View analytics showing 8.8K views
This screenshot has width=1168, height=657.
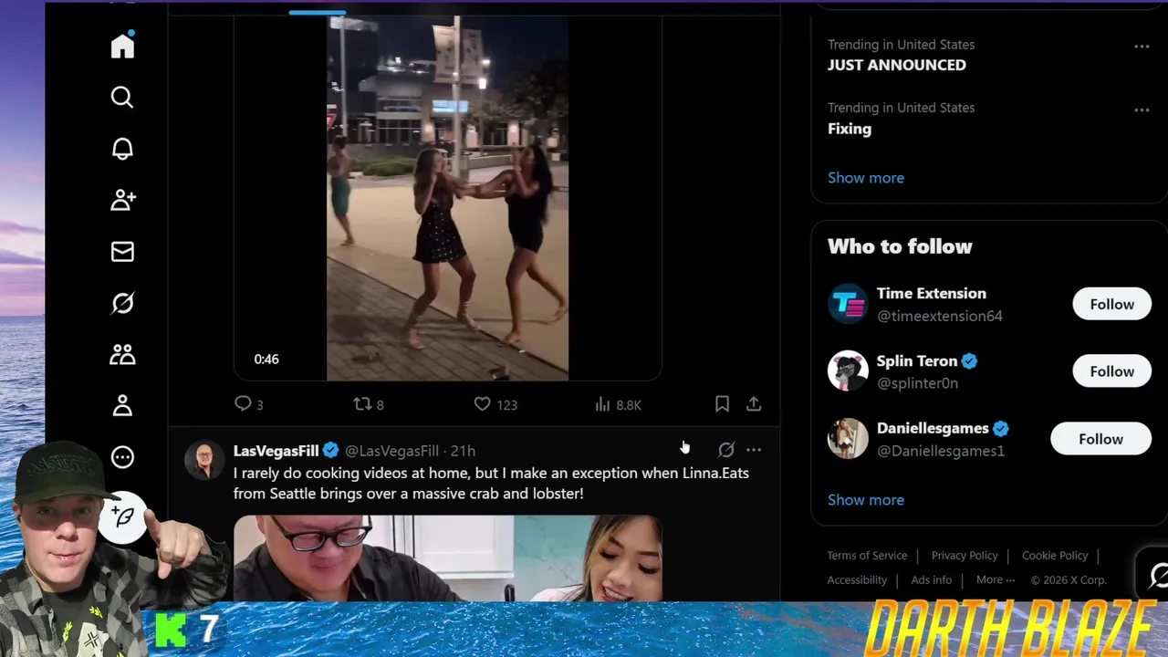[x=618, y=404]
